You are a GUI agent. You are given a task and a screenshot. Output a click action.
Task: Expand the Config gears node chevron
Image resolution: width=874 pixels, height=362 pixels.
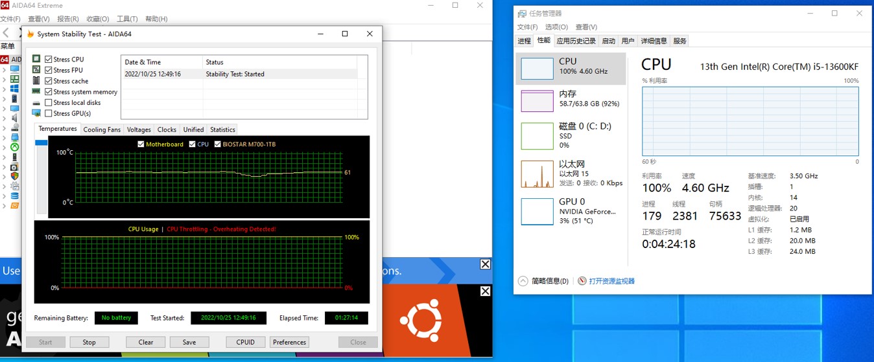4,186
